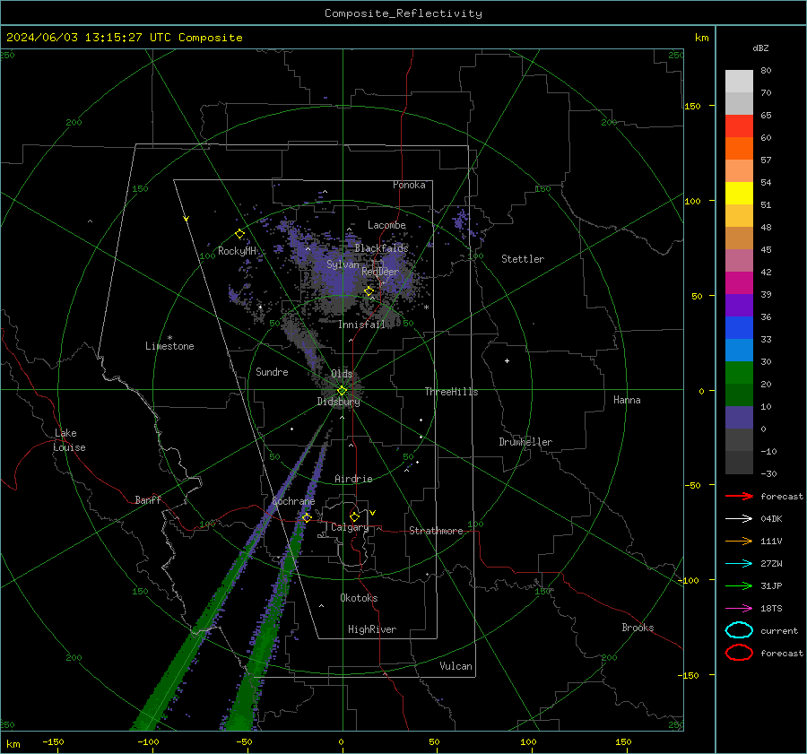Click the Limestone label
Viewport: 807px width, 754px height.
tap(169, 346)
